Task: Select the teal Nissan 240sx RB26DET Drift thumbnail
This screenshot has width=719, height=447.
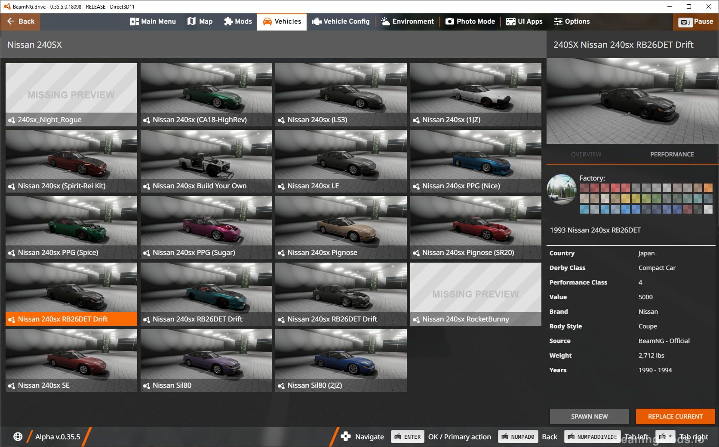Action: pos(206,294)
